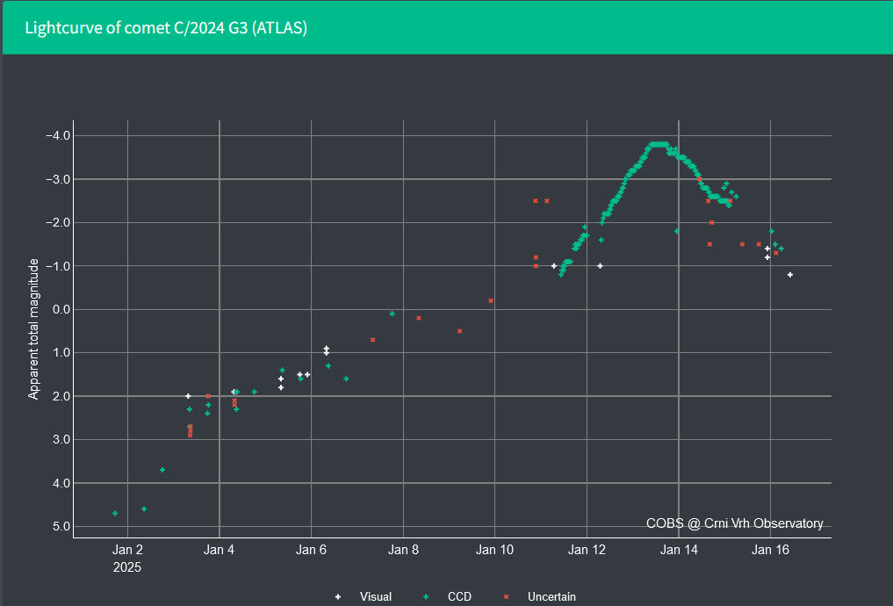The height and width of the screenshot is (606, 893).
Task: Click the Jan 16 x-axis tick label
Action: (770, 551)
